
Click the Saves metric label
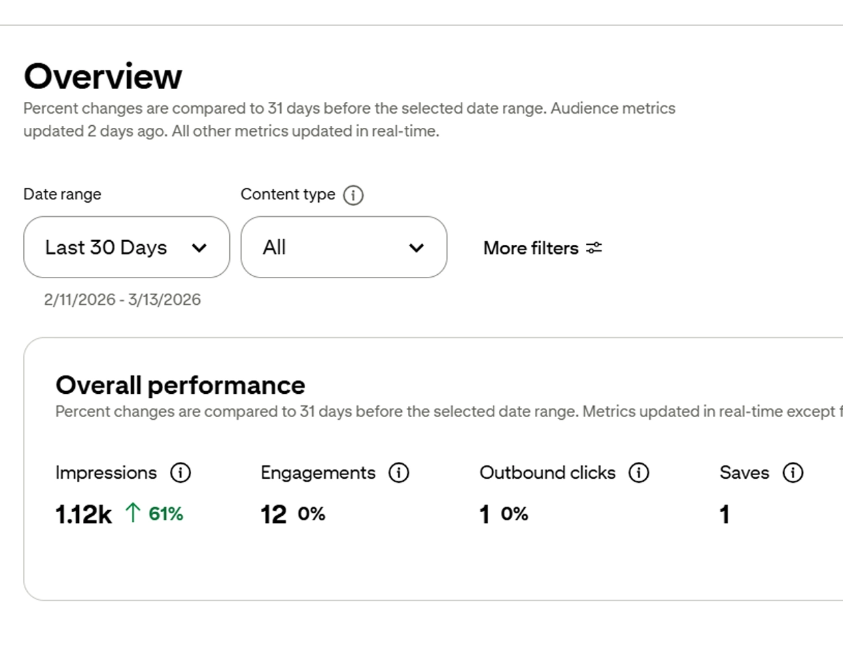pyautogui.click(x=744, y=473)
